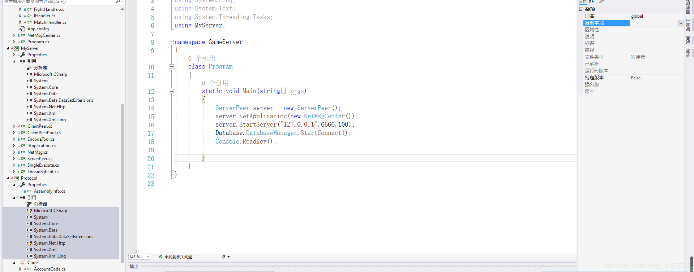Screen dimensions: 694x272
Task: Collapse the Main method code block
Action: click(x=171, y=91)
